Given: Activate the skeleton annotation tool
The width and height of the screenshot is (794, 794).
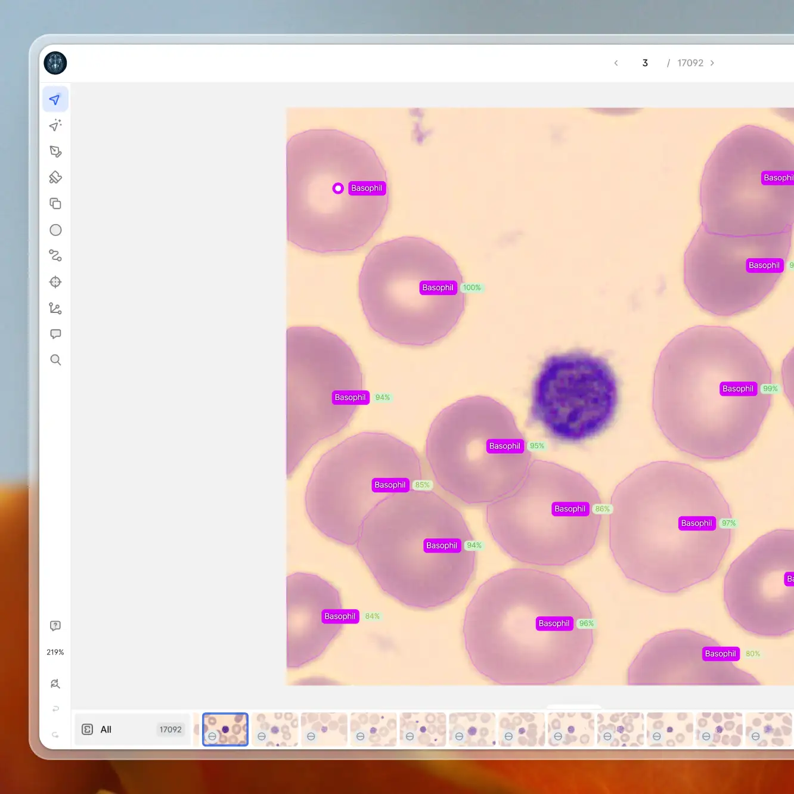Looking at the screenshot, I should 55,308.
